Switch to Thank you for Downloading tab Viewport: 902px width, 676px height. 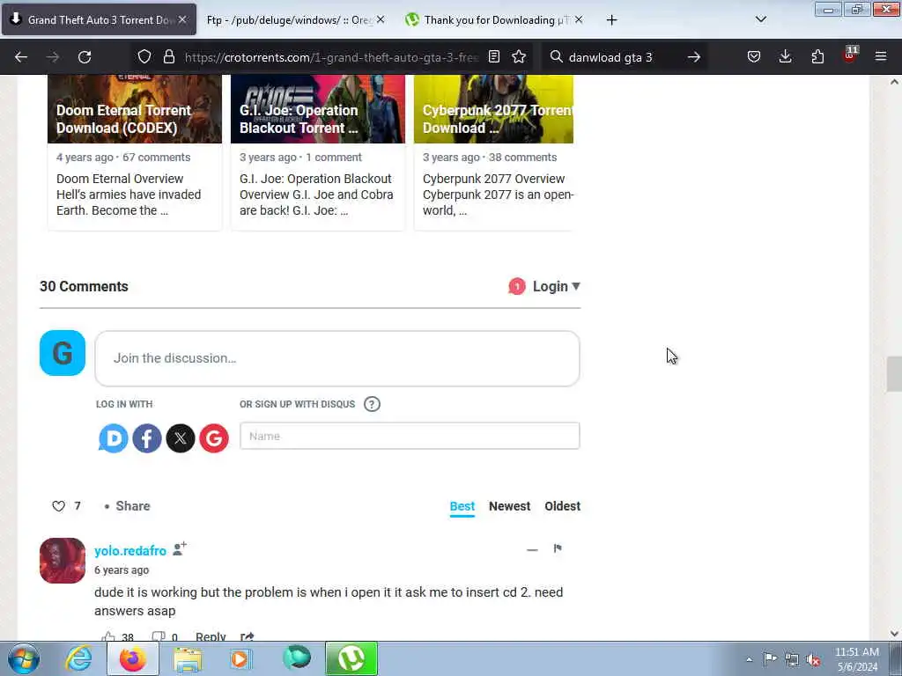(495, 19)
